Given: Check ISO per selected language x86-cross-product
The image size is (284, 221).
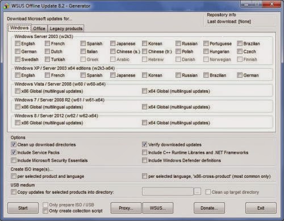Looking at the screenshot, I should tap(144, 176).
